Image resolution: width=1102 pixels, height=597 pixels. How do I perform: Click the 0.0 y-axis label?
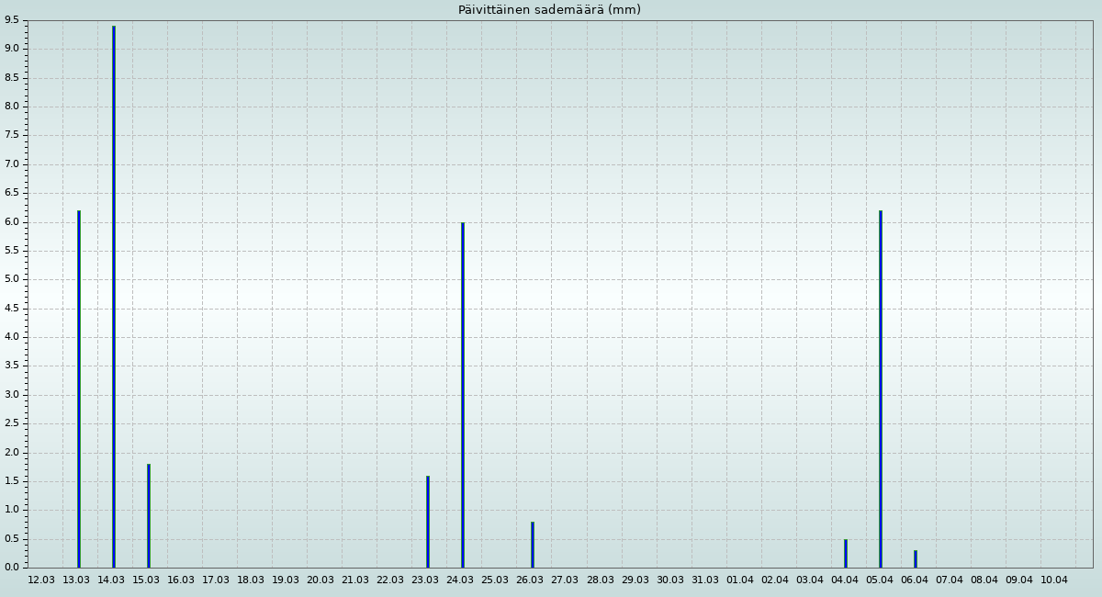12,568
